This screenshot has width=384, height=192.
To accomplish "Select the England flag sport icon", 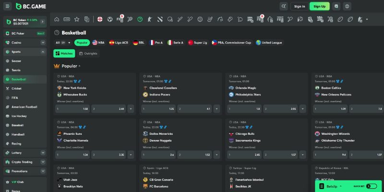I will 100,19.
